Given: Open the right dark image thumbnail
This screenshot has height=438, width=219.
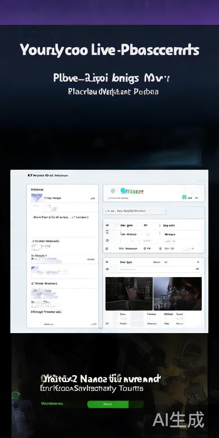Looking at the screenshot, I should (177, 294).
